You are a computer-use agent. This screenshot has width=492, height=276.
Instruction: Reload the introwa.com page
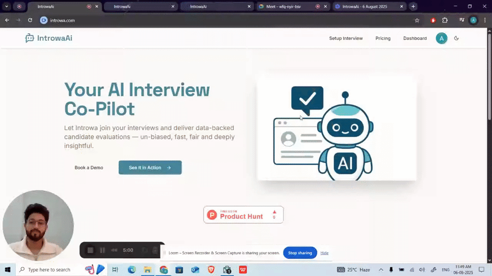pos(30,20)
